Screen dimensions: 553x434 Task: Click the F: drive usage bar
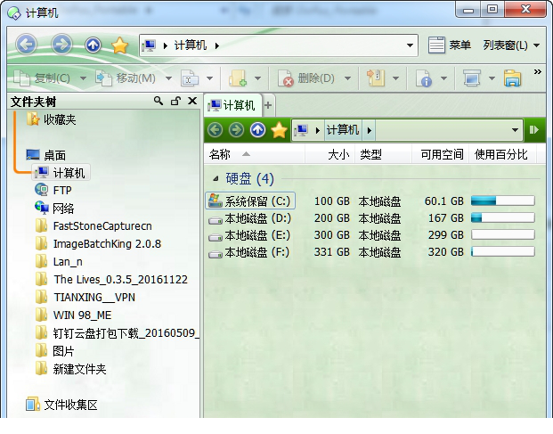tap(502, 251)
